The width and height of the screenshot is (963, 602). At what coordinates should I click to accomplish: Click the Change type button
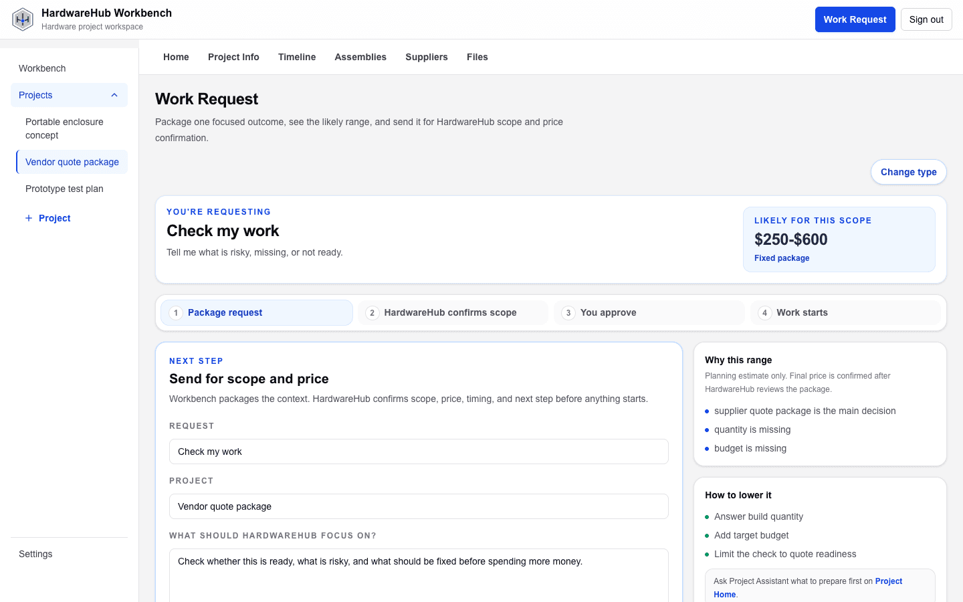908,172
